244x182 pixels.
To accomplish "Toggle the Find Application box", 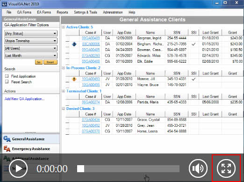I will (x=7, y=76).
